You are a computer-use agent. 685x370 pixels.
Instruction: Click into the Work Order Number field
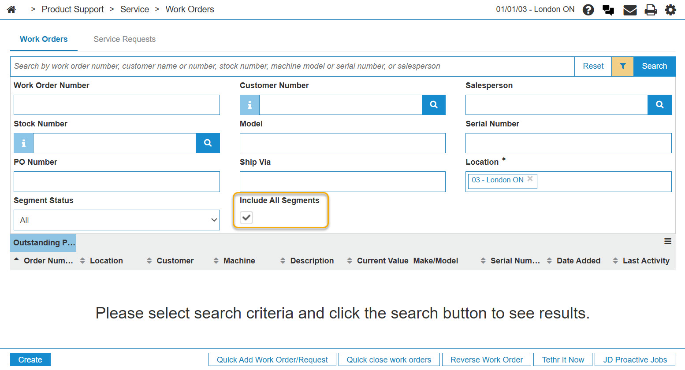[x=117, y=105]
